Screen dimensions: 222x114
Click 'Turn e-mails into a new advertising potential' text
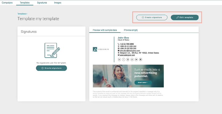[147, 73]
